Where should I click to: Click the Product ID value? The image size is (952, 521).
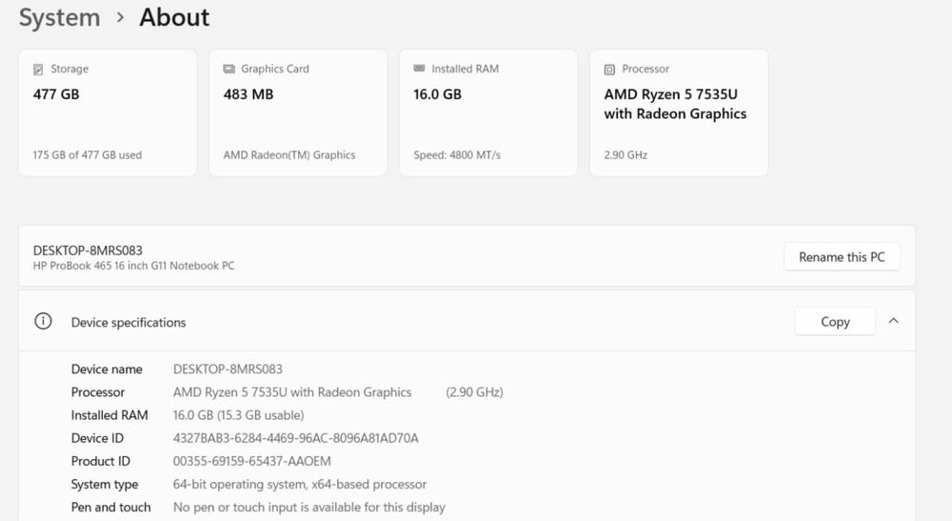[x=252, y=461]
